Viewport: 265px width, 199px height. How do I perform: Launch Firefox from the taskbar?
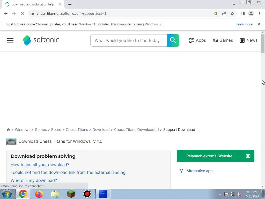[39, 194]
